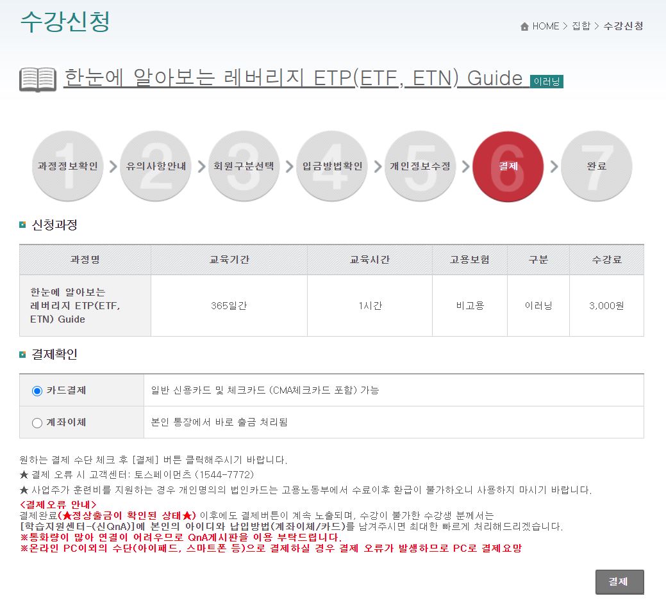Click the 교육시간 column header

[x=369, y=260]
